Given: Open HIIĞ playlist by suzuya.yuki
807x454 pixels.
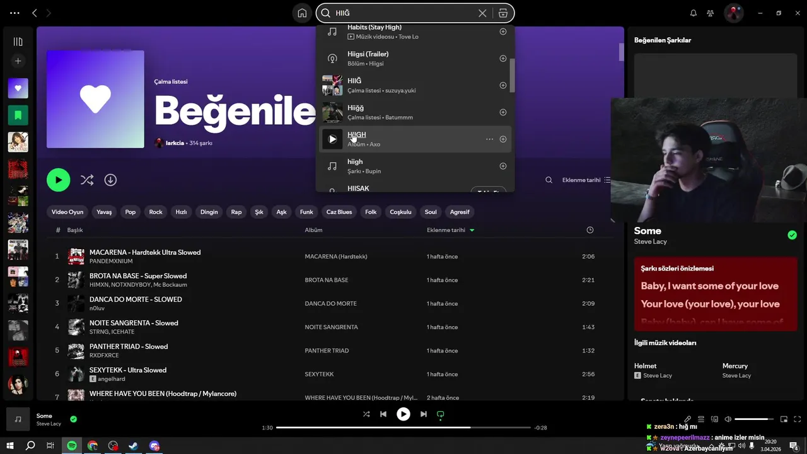Looking at the screenshot, I should click(x=414, y=85).
